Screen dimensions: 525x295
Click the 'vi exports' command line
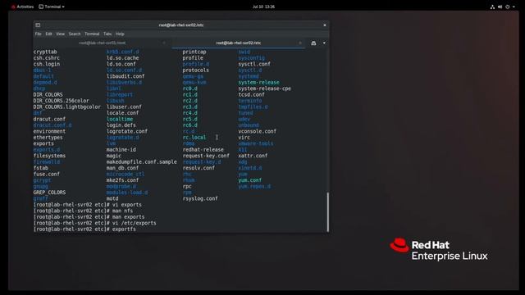(126, 205)
